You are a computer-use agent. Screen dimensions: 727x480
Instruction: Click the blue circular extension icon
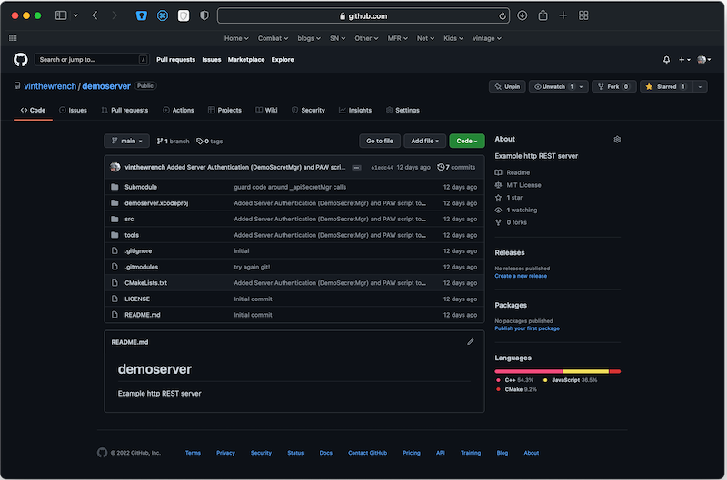(163, 15)
